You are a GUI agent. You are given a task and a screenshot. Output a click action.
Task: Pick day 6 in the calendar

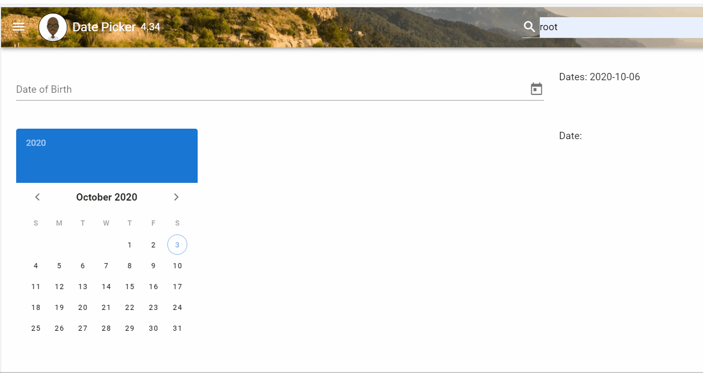82,266
